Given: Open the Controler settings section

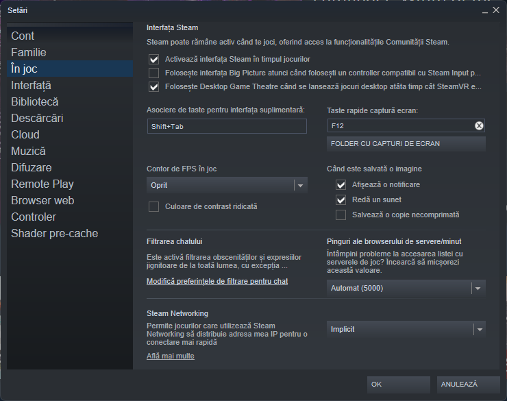Looking at the screenshot, I should click(x=70, y=217).
